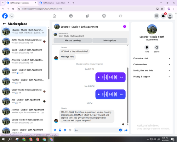Seek within the 0:05 audio waveform

pyautogui.click(x=109, y=94)
